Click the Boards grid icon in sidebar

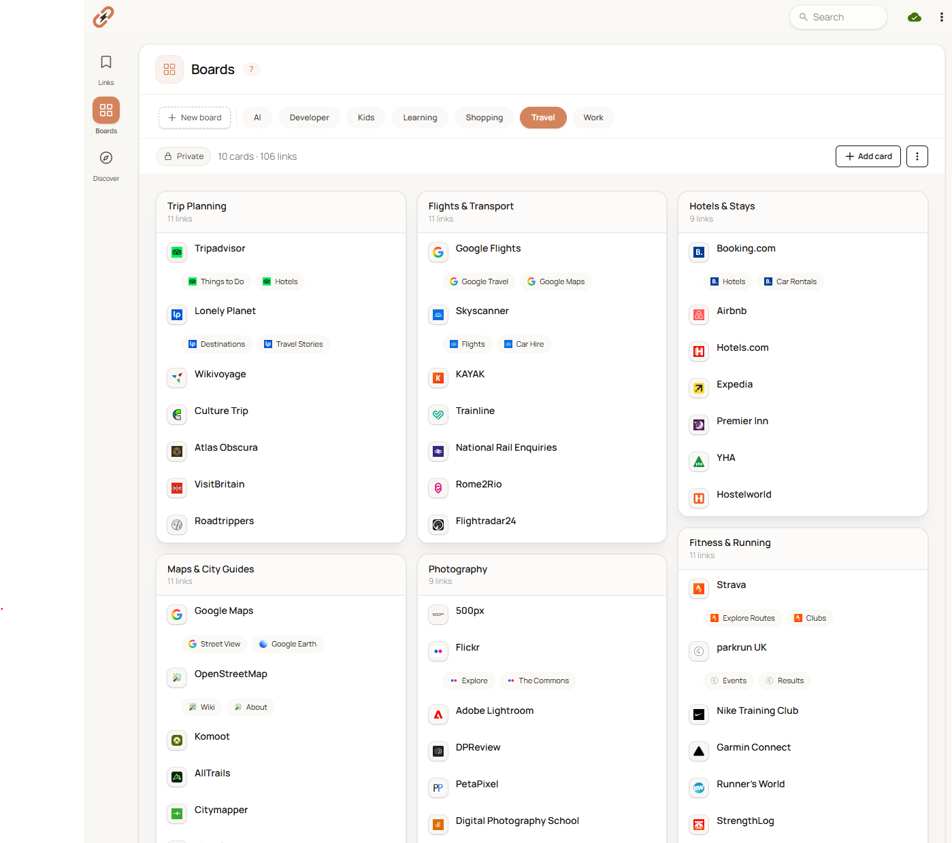(106, 110)
